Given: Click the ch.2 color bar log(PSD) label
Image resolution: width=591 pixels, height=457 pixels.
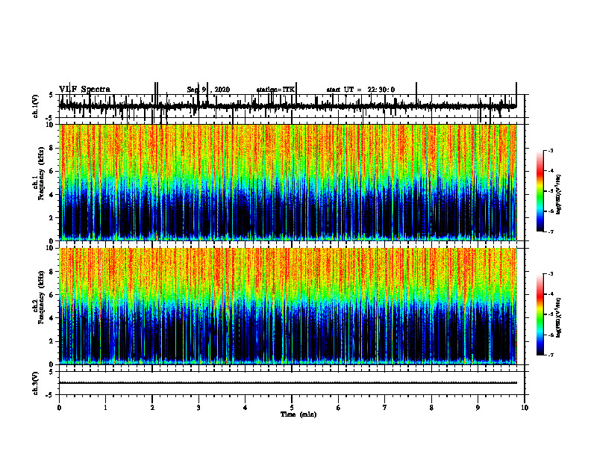Looking at the screenshot, I should coord(560,317).
